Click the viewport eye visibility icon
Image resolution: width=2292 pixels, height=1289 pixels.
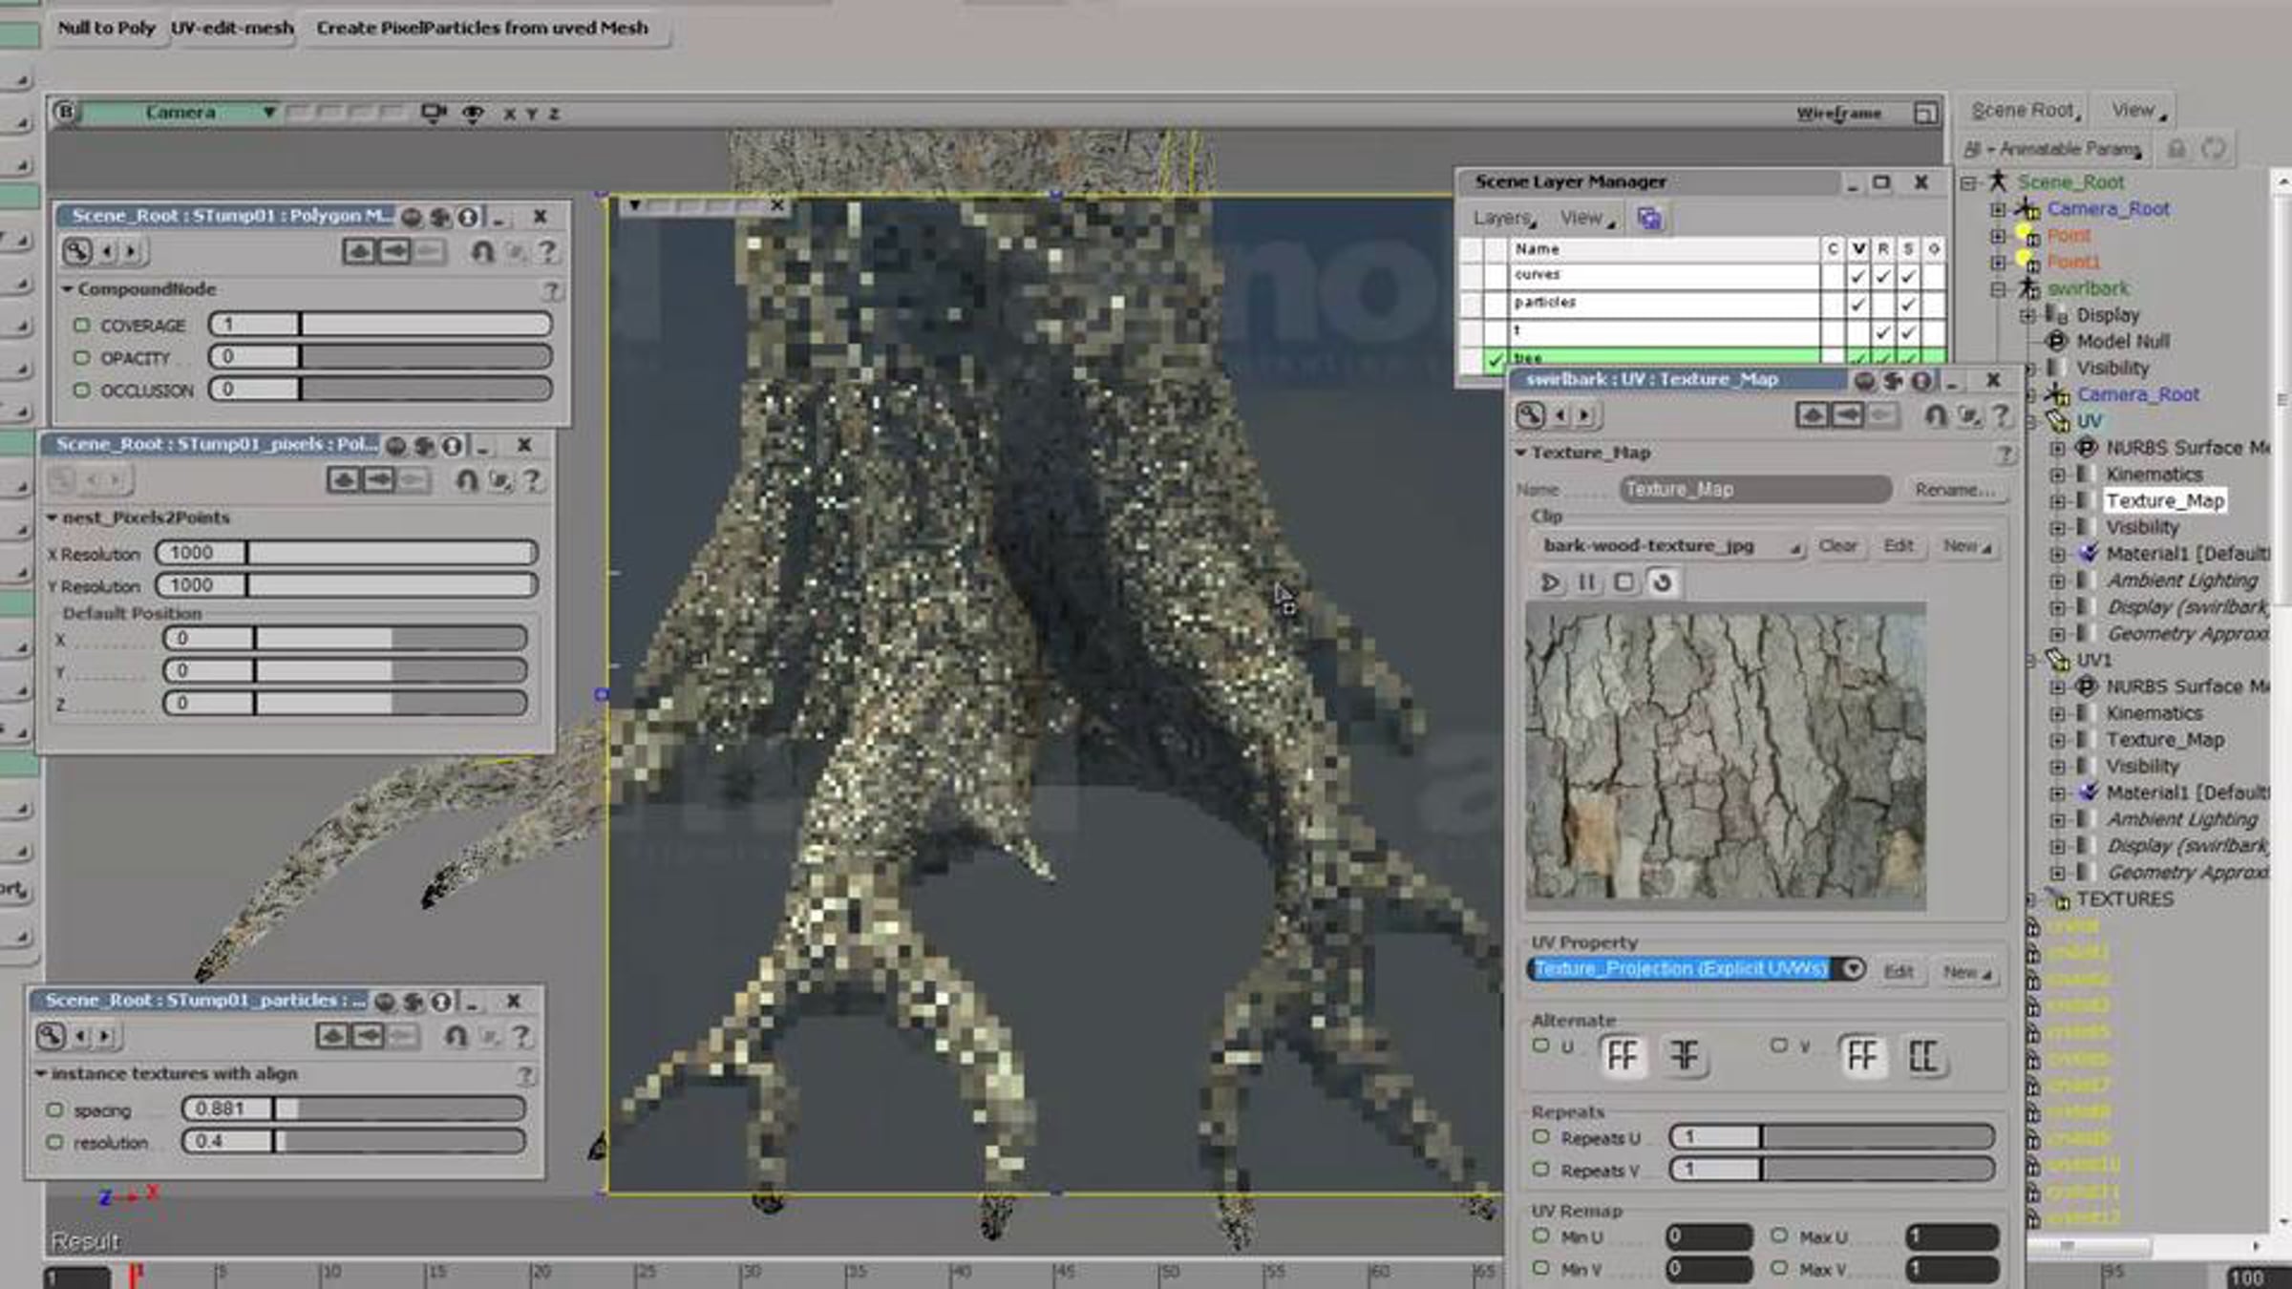pyautogui.click(x=472, y=114)
